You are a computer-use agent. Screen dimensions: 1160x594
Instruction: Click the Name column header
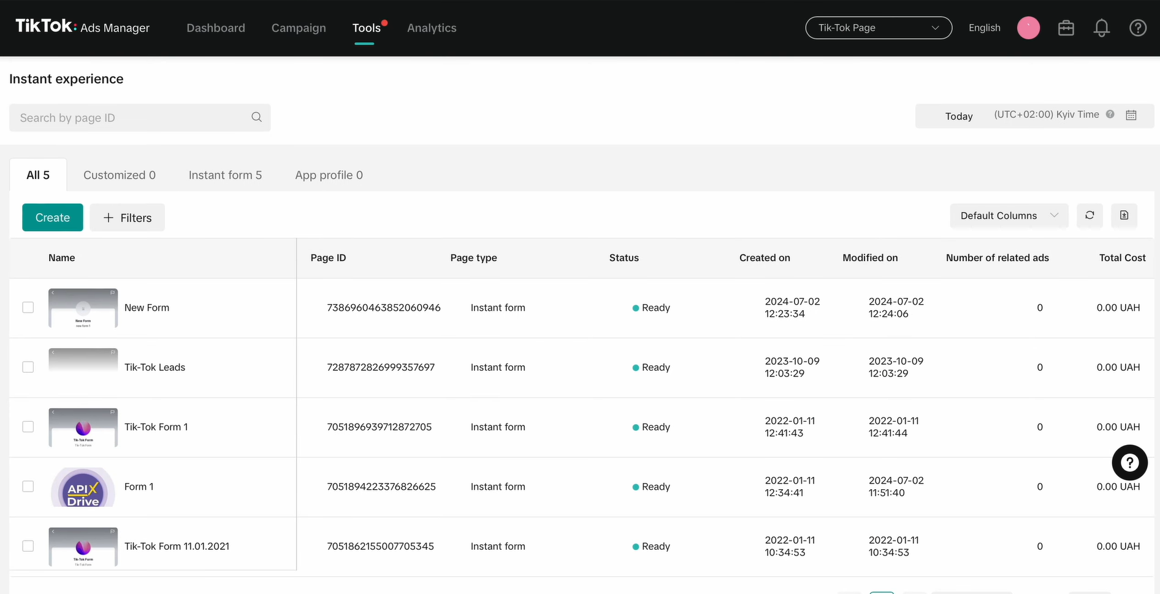pyautogui.click(x=61, y=257)
